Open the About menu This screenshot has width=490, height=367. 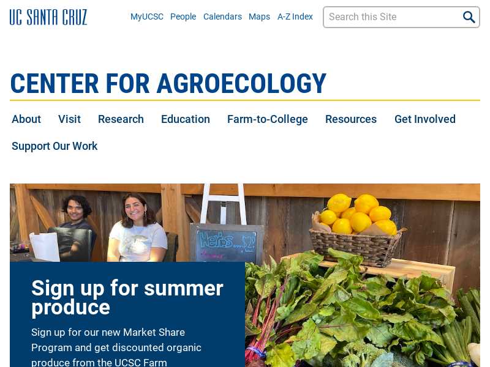(26, 119)
